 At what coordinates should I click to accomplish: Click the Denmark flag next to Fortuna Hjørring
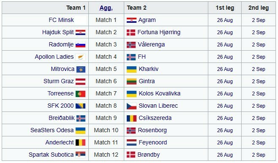(131, 33)
